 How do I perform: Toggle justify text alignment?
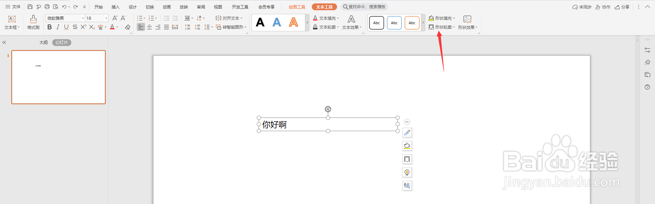point(166,27)
